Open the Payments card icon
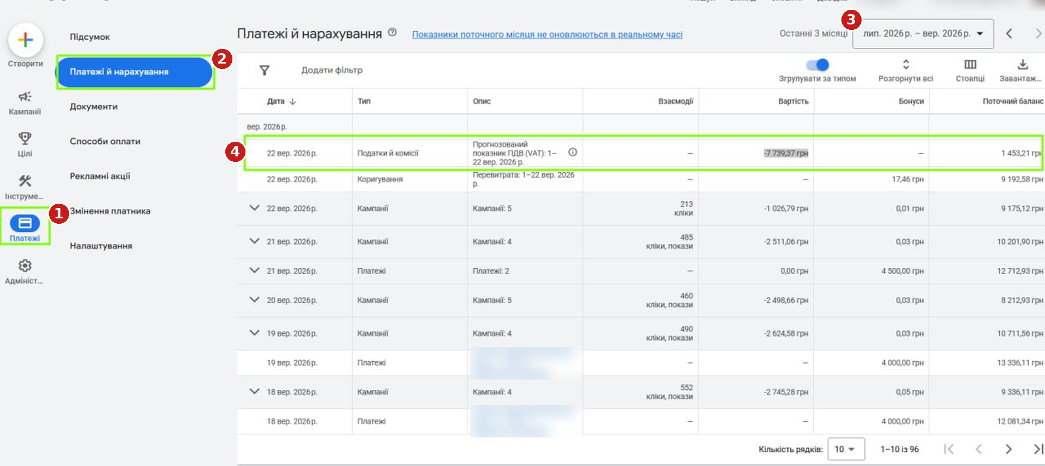Viewport: 1045px width, 466px height. pyautogui.click(x=25, y=223)
